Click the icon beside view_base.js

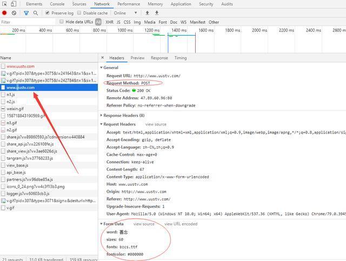pos(3,165)
